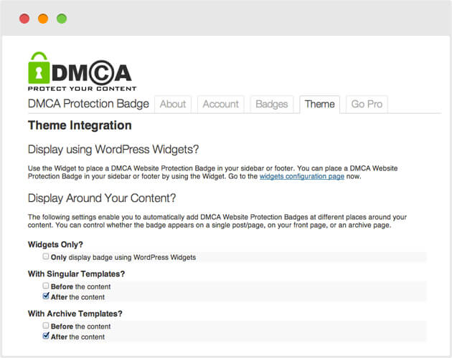Uncheck After the content under Singular Templates
The image size is (452, 358).
(45, 296)
